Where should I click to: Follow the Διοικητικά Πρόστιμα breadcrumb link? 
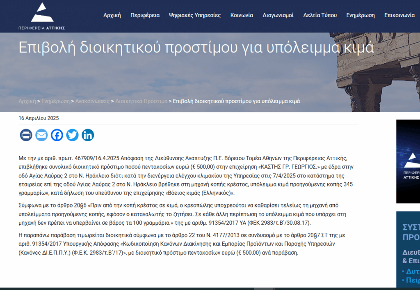[141, 101]
